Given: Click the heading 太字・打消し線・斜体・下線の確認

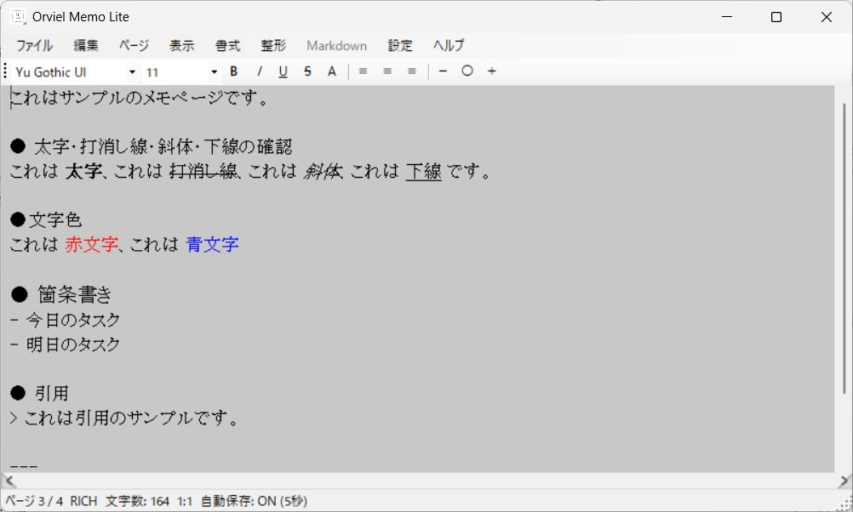Looking at the screenshot, I should click(x=163, y=147).
